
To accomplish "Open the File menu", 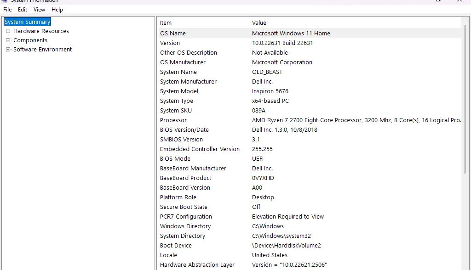I will 7,10.
